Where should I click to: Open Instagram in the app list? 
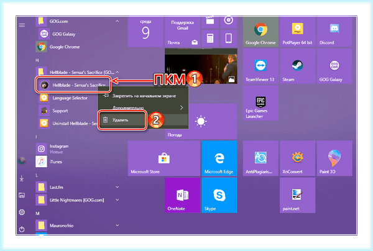pyautogui.click(x=77, y=148)
